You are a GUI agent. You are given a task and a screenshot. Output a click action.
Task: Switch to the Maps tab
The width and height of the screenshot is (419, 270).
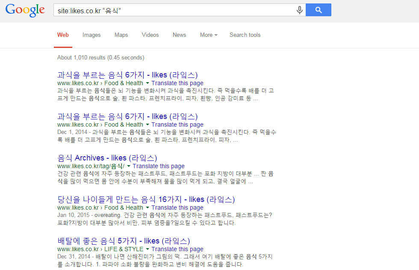pyautogui.click(x=121, y=35)
